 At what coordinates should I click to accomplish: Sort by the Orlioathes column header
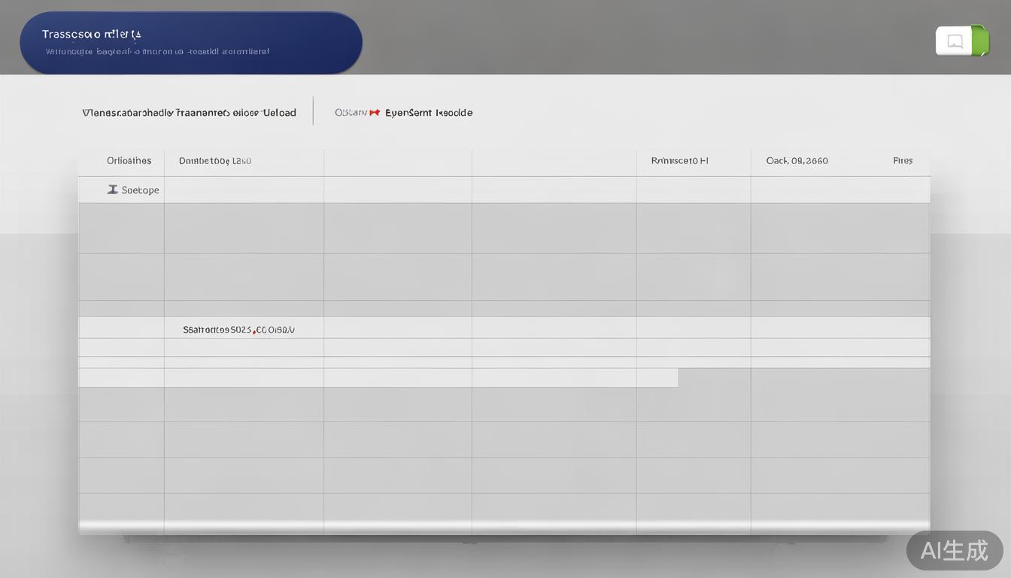pos(129,160)
